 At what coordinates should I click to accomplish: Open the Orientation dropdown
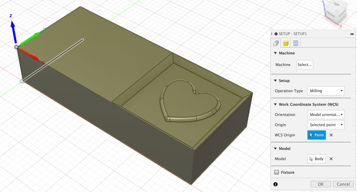[326, 115]
